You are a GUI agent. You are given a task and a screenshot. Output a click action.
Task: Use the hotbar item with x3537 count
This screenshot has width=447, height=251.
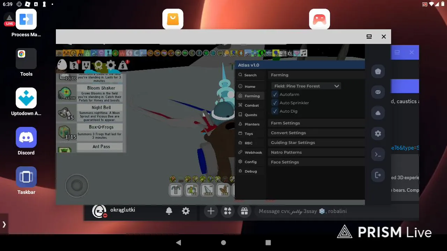(208, 190)
